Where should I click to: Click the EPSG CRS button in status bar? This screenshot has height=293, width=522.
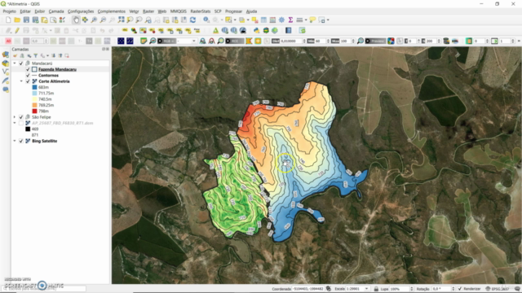coord(498,289)
